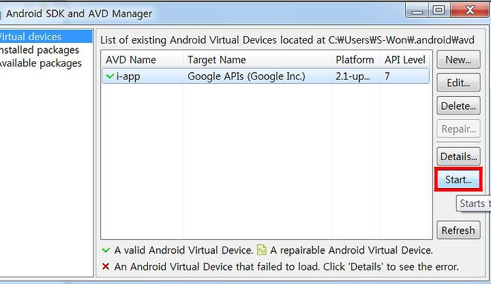Select the i-app virtual device row
The image size is (491, 284).
(265, 76)
